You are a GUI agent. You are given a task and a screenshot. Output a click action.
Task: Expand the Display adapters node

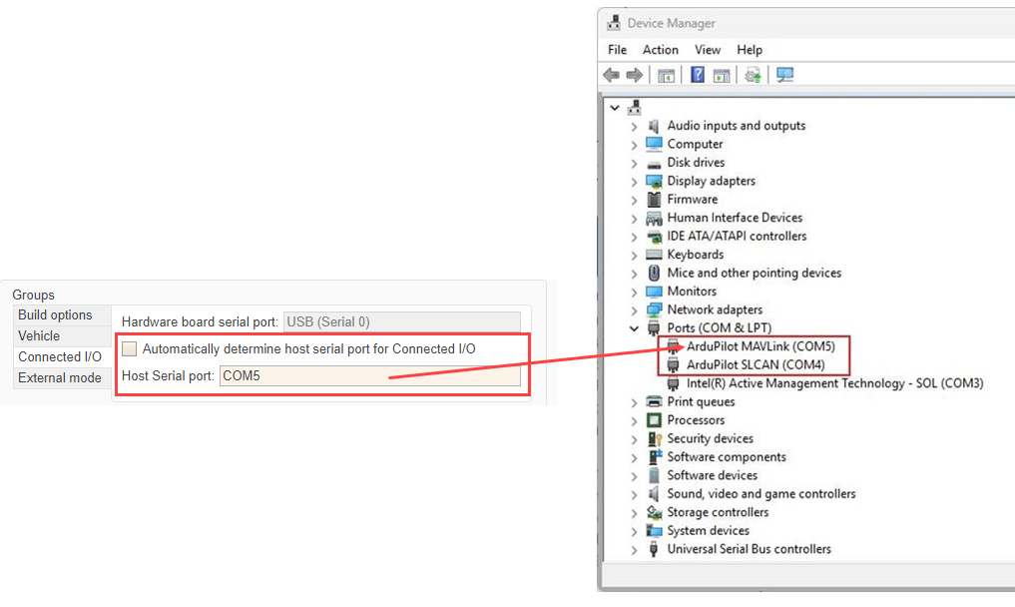click(634, 182)
